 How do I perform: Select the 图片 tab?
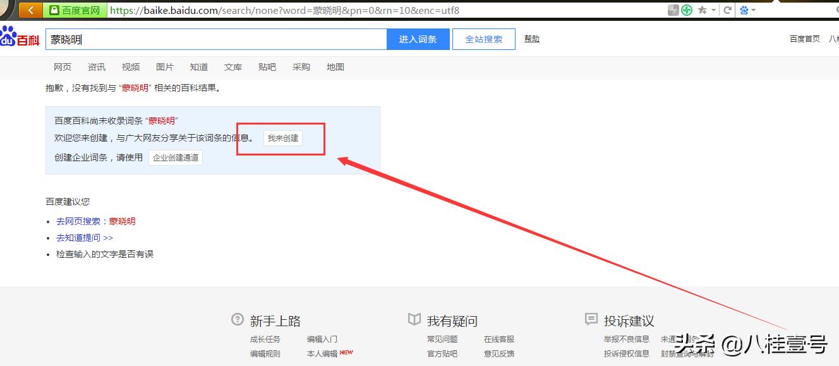(164, 66)
